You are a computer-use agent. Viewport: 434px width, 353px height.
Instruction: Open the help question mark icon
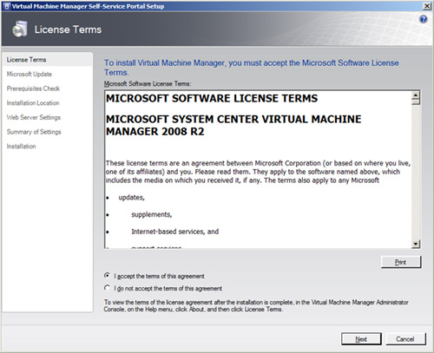point(423,19)
